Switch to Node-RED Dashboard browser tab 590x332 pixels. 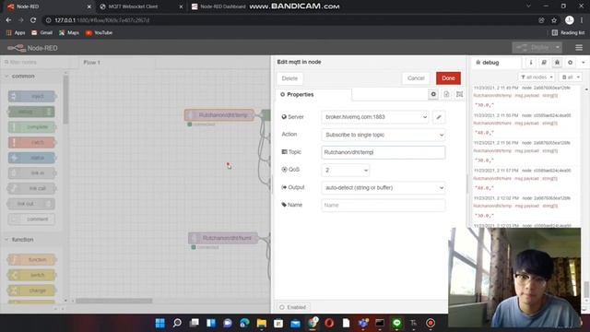click(222, 6)
